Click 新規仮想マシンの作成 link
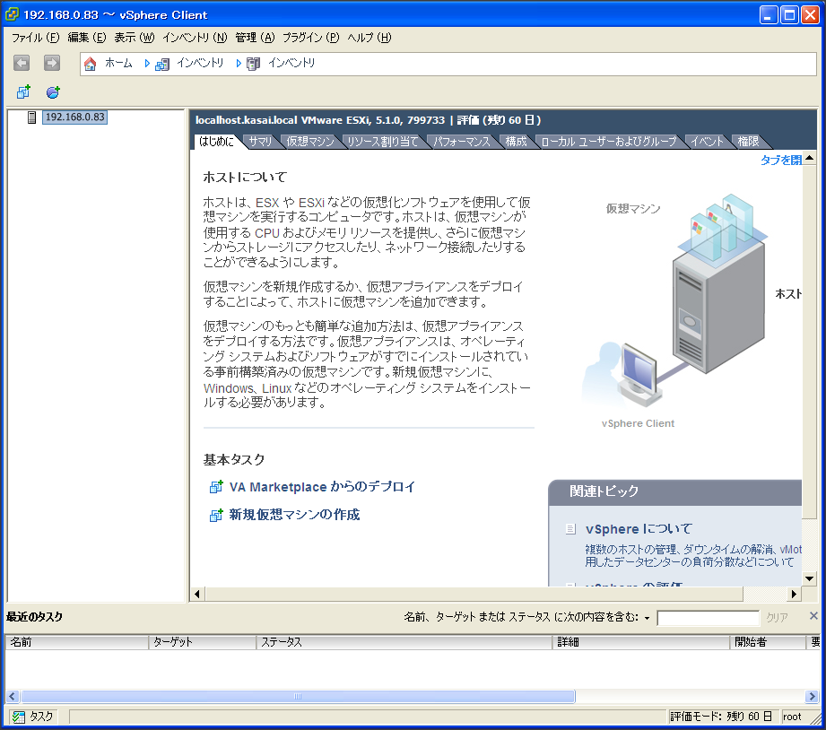This screenshot has width=826, height=730. [294, 515]
